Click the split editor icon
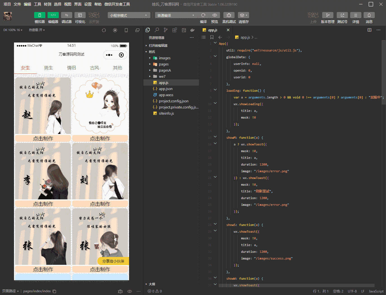The image size is (386, 295). tap(369, 30)
